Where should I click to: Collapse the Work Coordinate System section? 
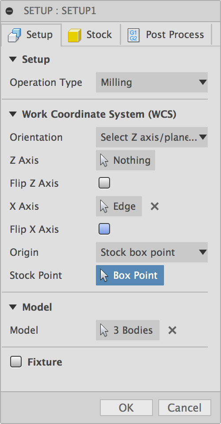(x=13, y=114)
